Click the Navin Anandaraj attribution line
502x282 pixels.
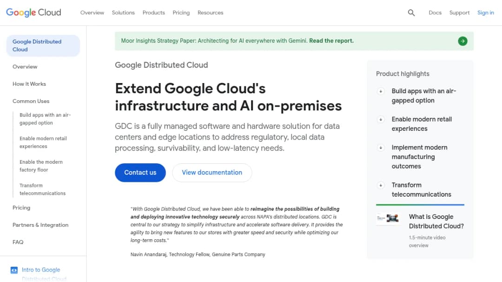coord(198,255)
